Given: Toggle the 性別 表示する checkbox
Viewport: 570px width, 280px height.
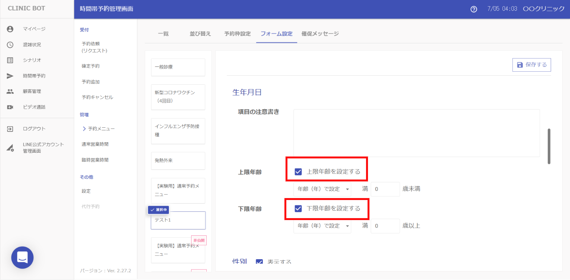Looking at the screenshot, I should click(x=259, y=262).
